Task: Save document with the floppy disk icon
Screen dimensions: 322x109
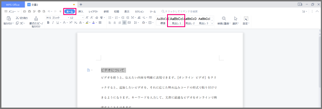Action: [29, 11]
